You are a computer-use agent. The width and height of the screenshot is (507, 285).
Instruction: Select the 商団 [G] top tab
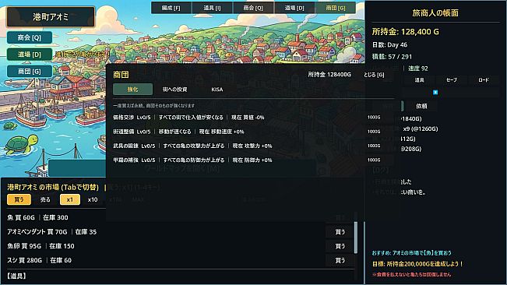tap(336, 8)
